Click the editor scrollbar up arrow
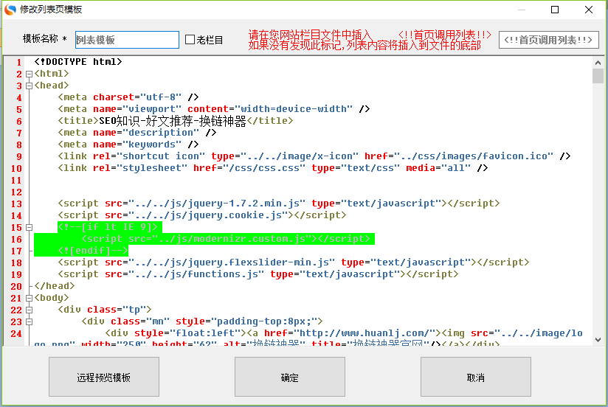 pos(598,63)
